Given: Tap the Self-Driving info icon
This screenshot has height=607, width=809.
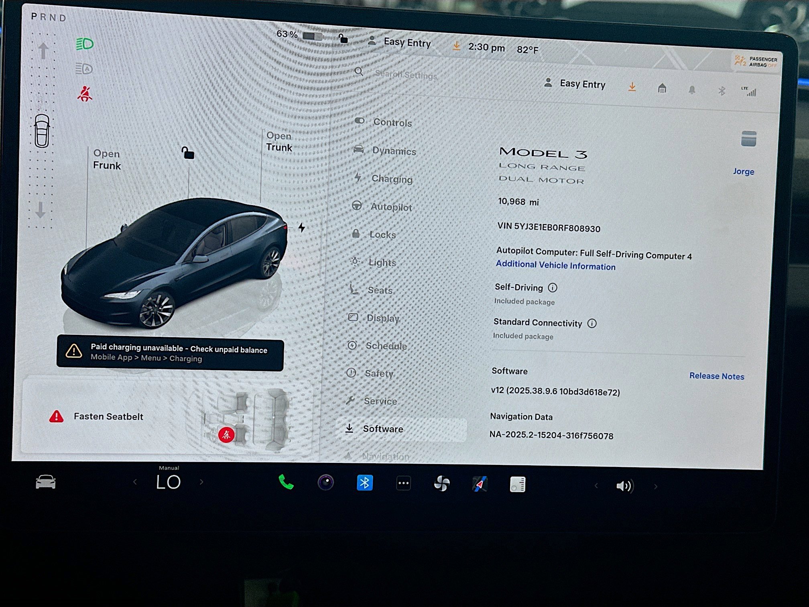Looking at the screenshot, I should 553,287.
